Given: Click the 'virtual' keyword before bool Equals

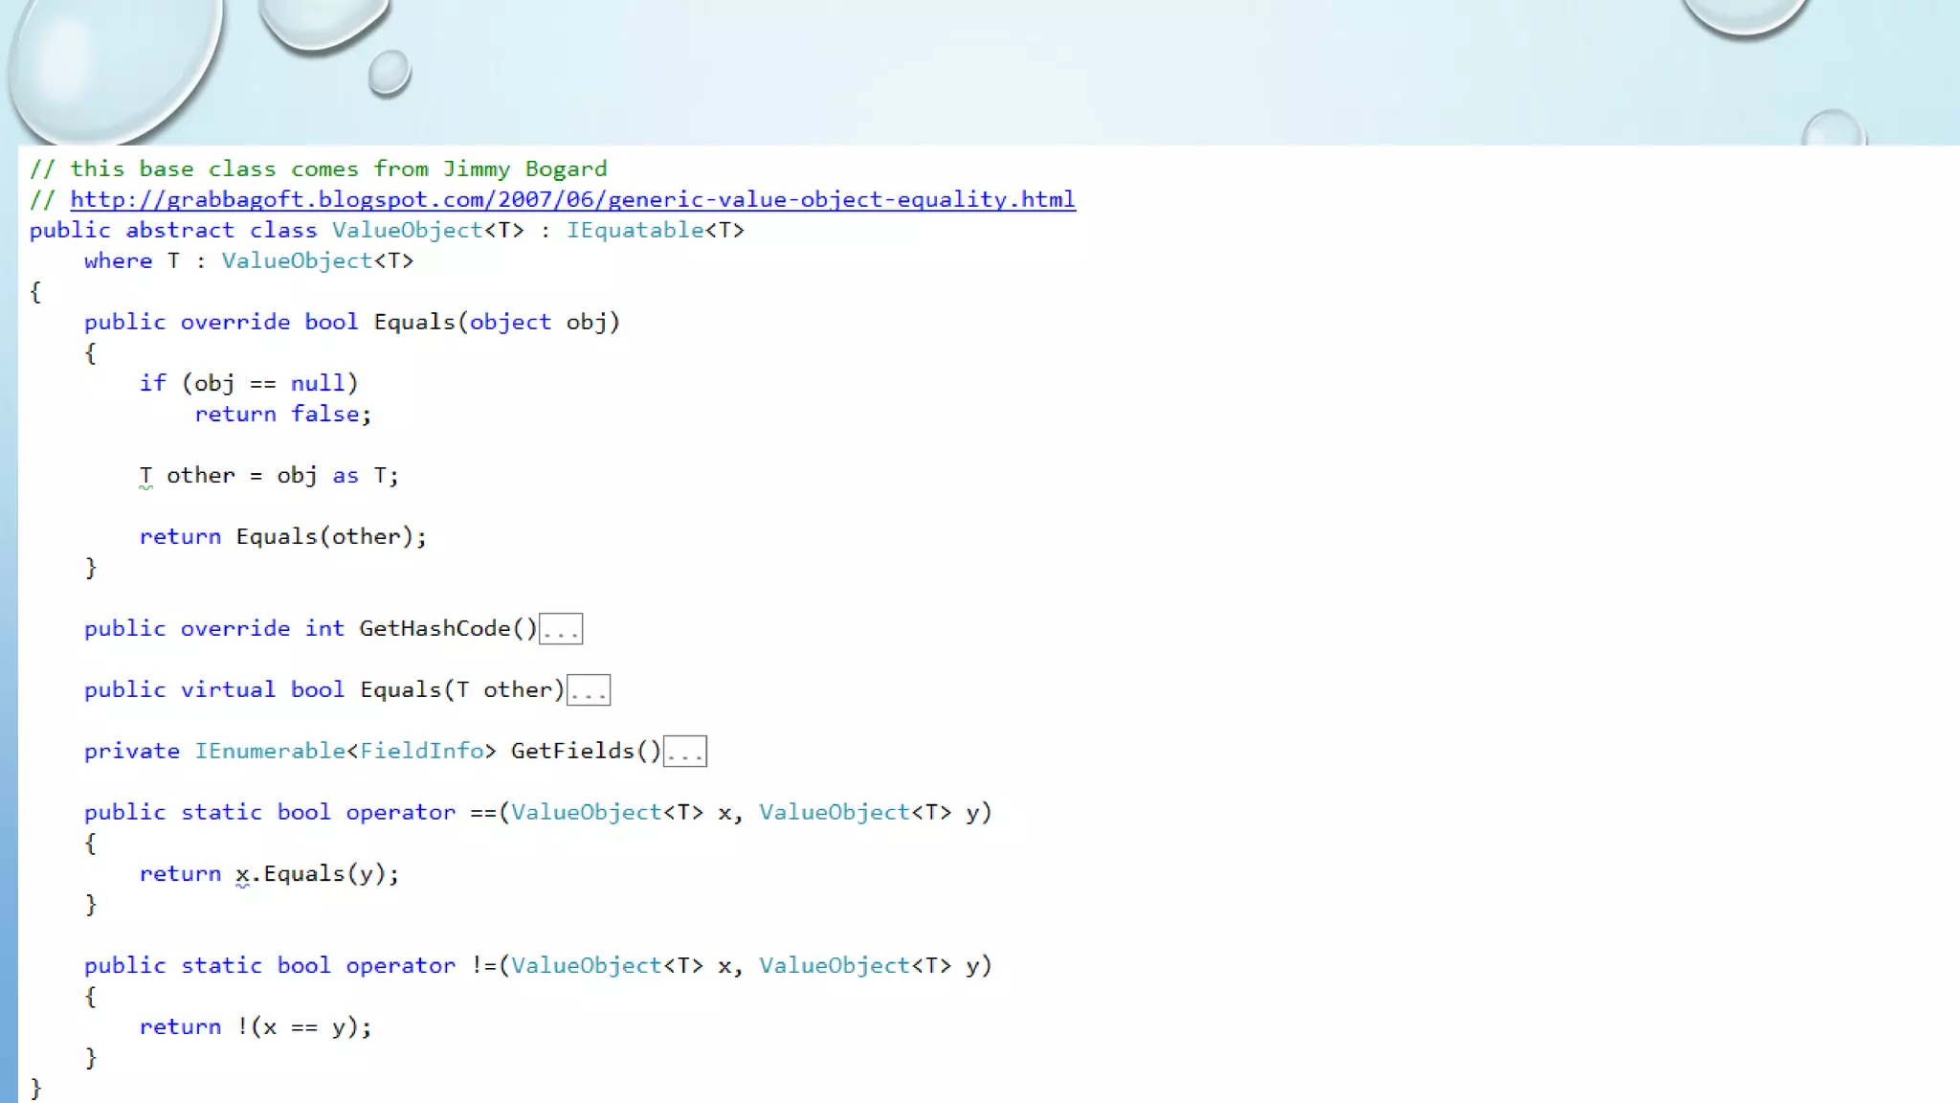Looking at the screenshot, I should 228,690.
